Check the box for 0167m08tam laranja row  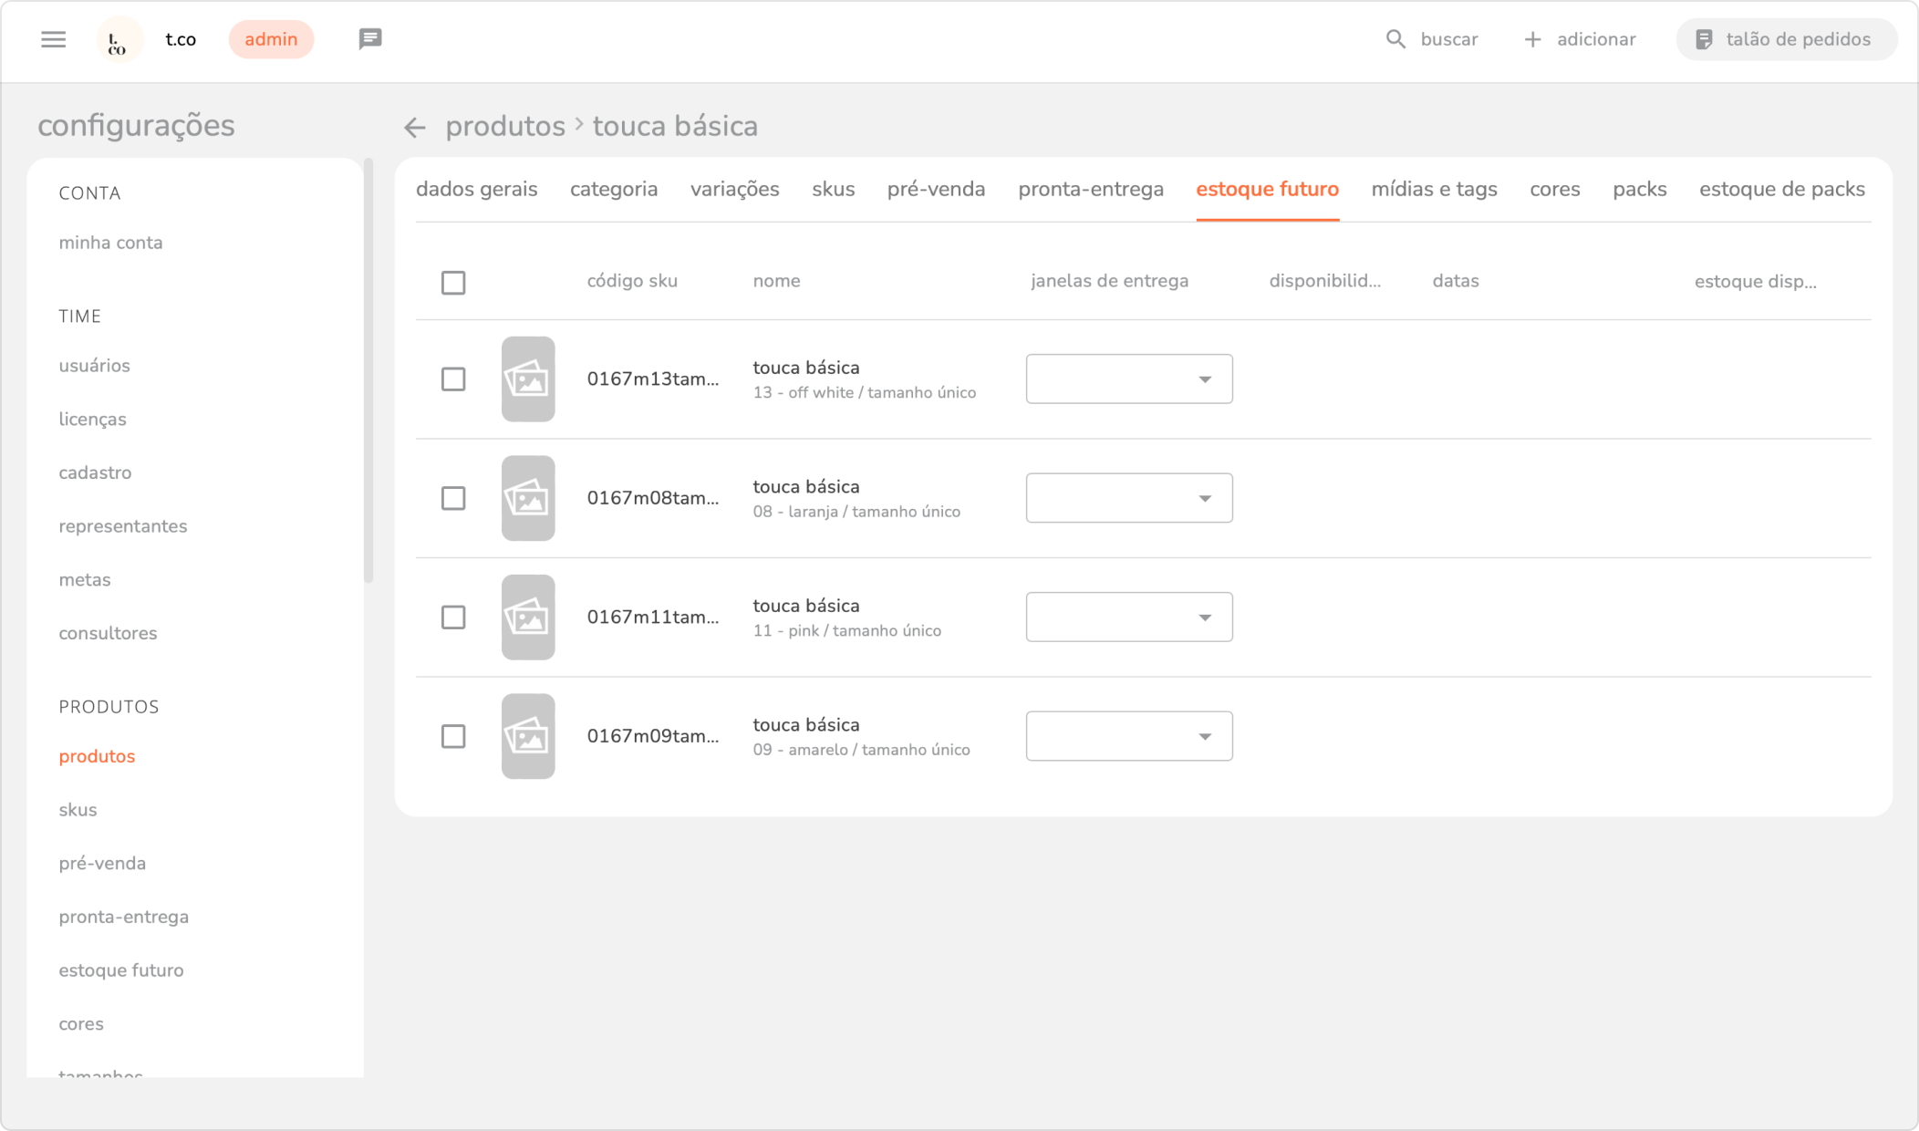453,498
